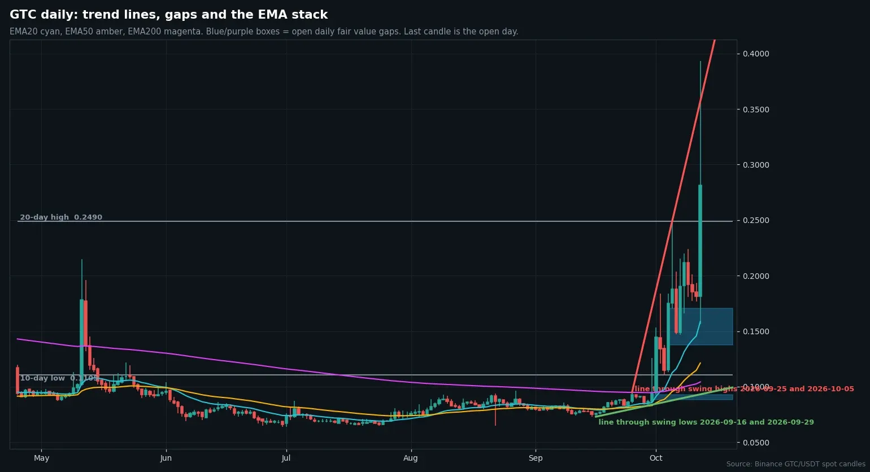Click the 0.3500 price axis label
Viewport: 870px width, 472px height.
tap(756, 110)
